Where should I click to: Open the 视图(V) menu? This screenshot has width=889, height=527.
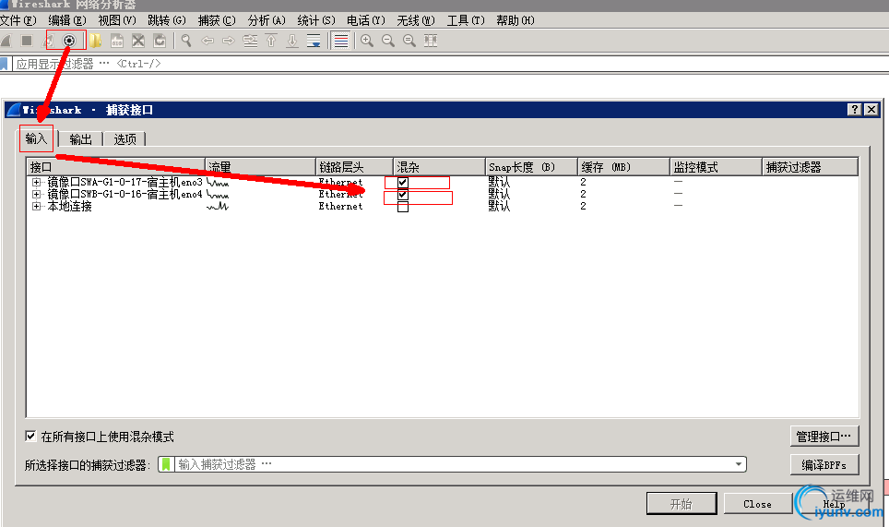117,20
